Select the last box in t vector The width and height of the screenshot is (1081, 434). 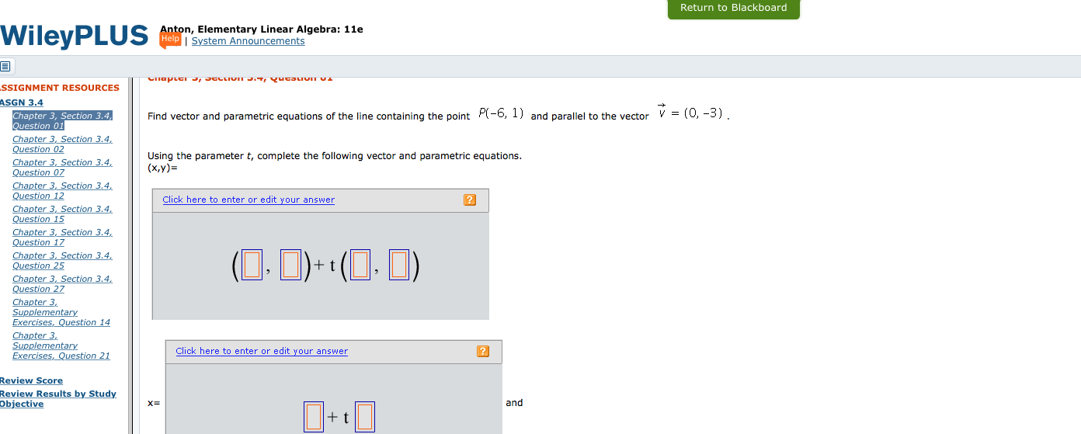(x=398, y=266)
